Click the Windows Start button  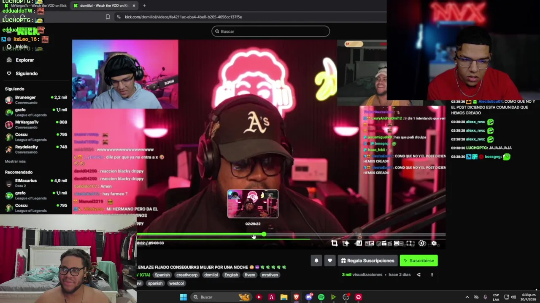coord(183,297)
